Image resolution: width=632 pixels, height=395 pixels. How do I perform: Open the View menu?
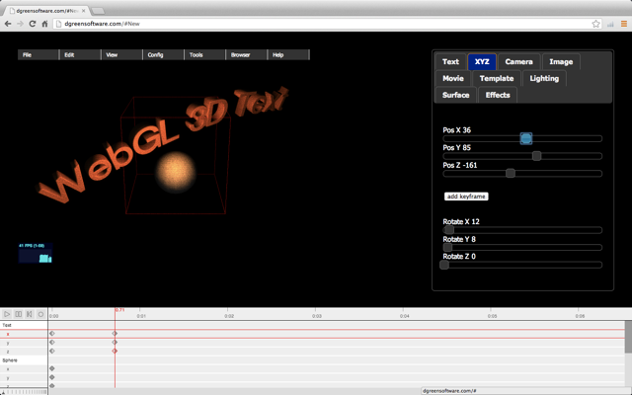pos(111,55)
